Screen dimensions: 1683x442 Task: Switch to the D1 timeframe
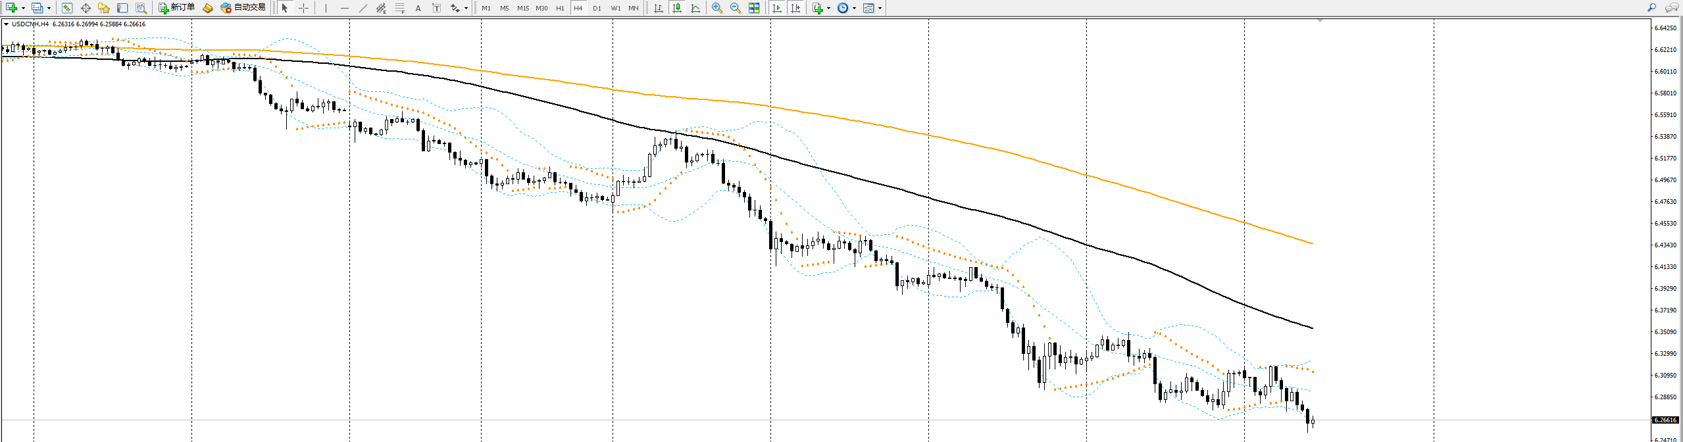(597, 8)
